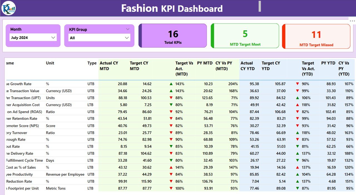Open the Month dropdown showing July 2024

pos(33,37)
